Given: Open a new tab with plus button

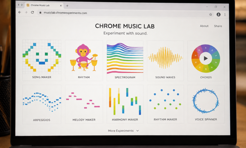Looking at the screenshot, I should [67, 6].
